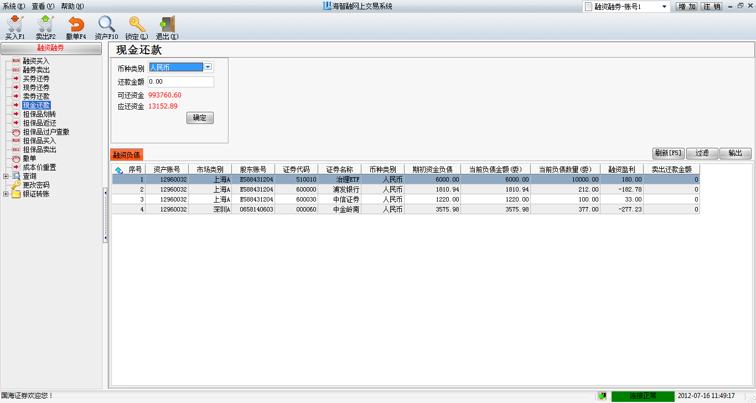Open the 撤单 entry in the sidebar tree
Image resolution: width=756 pixels, height=403 pixels.
[29, 158]
